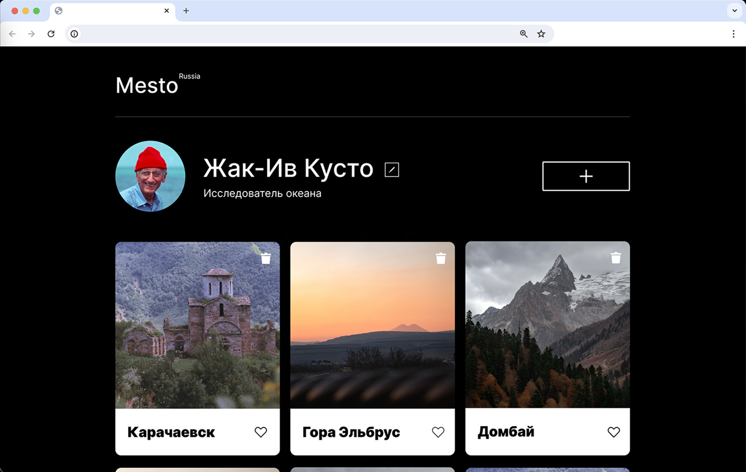
Task: Like the Карачаевск card with heart
Action: point(261,432)
